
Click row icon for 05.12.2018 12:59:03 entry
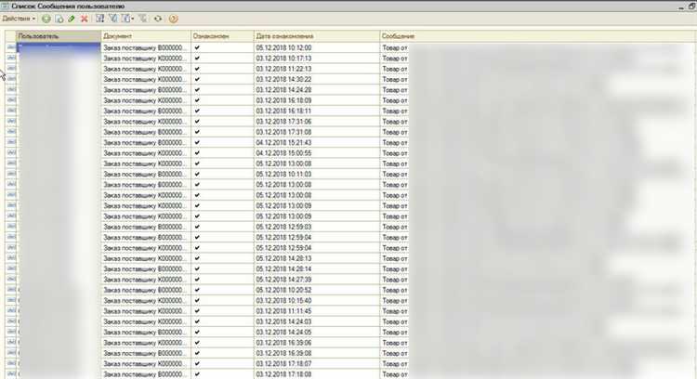tap(11, 227)
